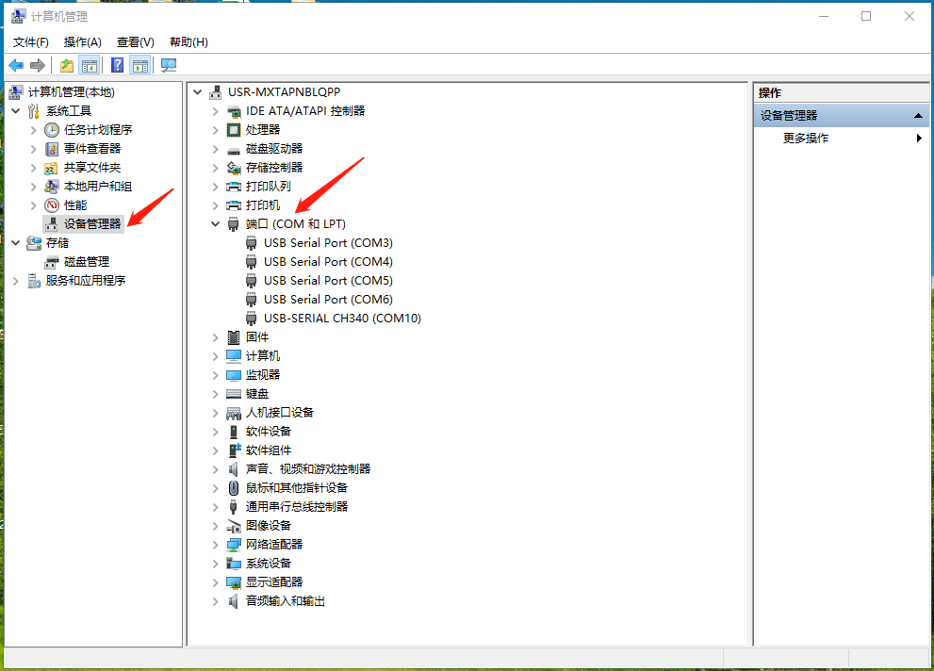Toggle the Show/Hide Action Pane icon
Image resolution: width=934 pixels, height=671 pixels.
click(x=140, y=65)
